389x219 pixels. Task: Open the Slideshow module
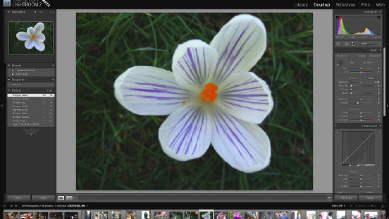[345, 5]
